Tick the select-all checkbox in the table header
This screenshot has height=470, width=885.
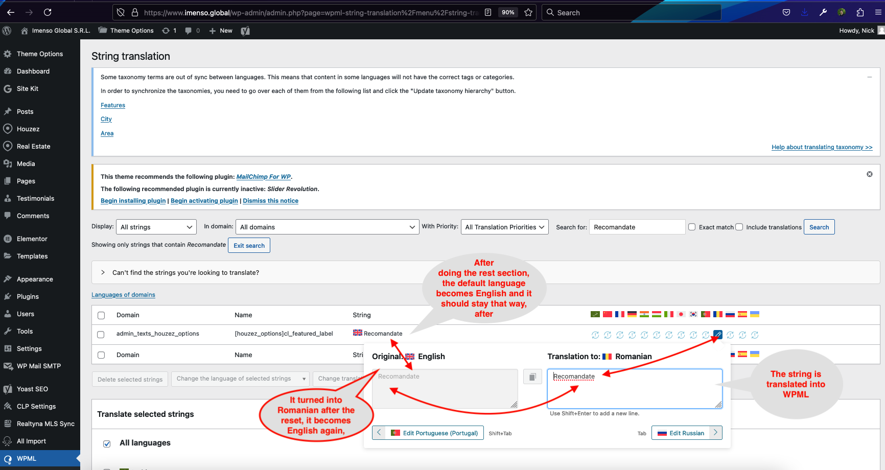(x=101, y=315)
